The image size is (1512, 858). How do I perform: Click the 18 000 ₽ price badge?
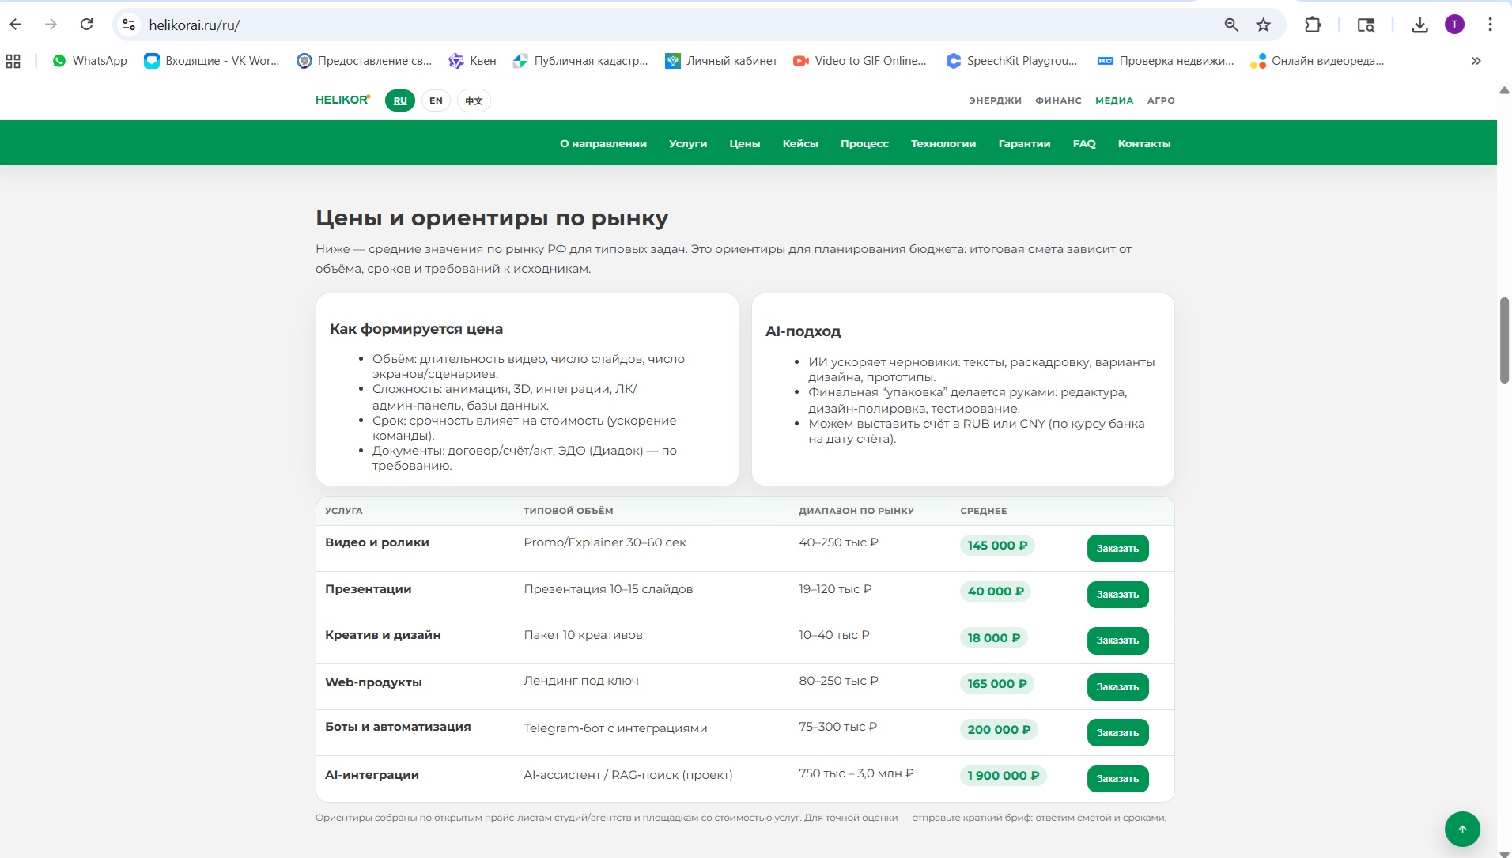(993, 637)
